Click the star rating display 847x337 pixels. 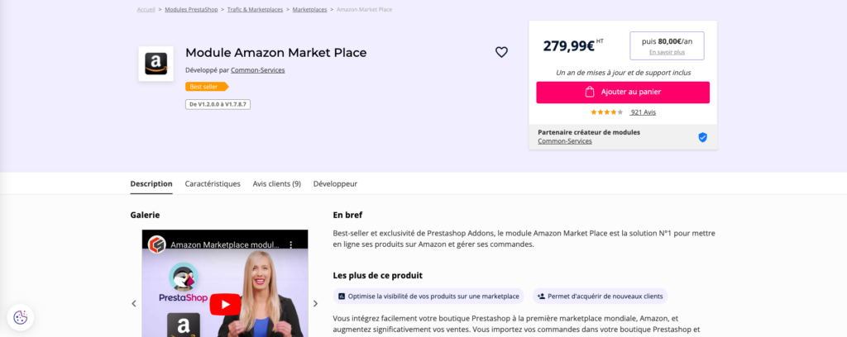[x=606, y=112]
